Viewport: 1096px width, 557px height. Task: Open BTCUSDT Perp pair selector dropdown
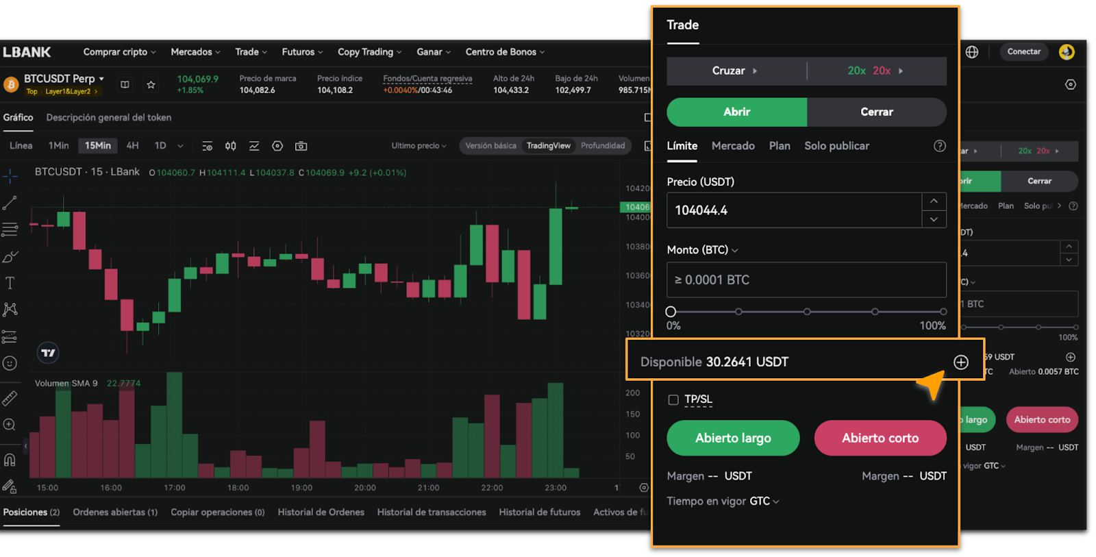click(x=64, y=79)
